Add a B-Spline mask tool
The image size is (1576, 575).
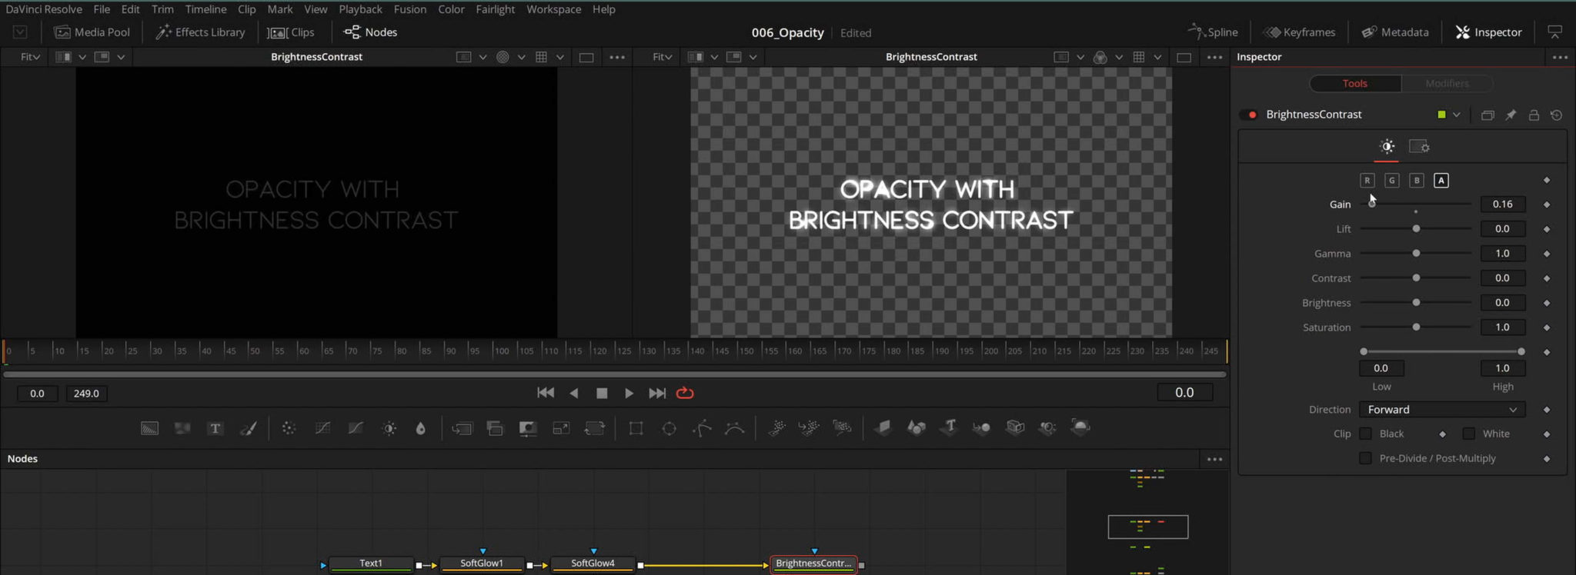point(735,428)
